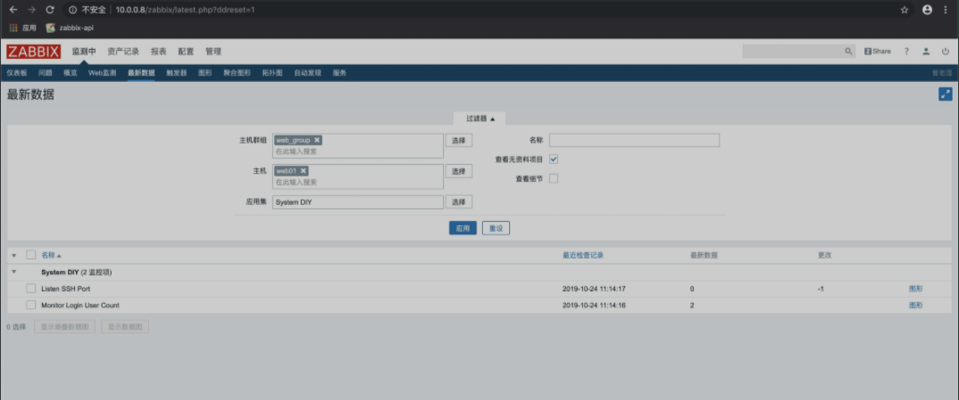This screenshot has height=400, width=959.
Task: Click the 选择 button for host
Action: pos(459,171)
